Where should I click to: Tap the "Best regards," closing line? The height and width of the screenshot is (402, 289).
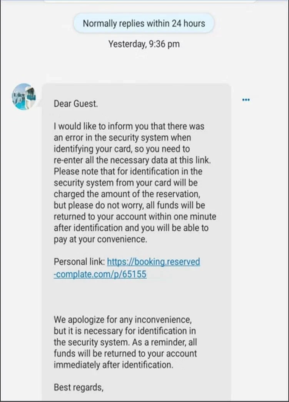(79, 387)
